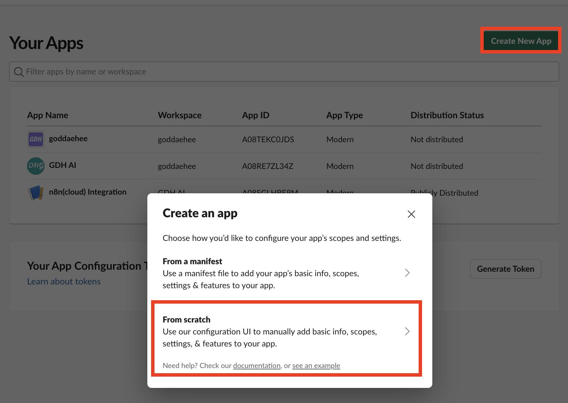Click goddaehee workspace in goddaehee app row
The height and width of the screenshot is (403, 568).
click(x=177, y=139)
